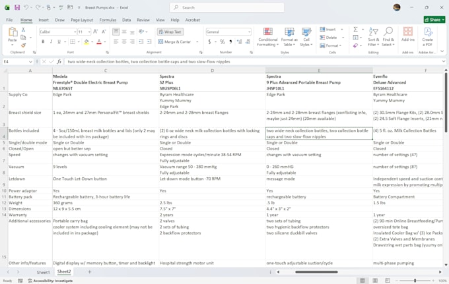Image resolution: width=449 pixels, height=284 pixels.
Task: Click in the Search box
Action: [227, 7]
